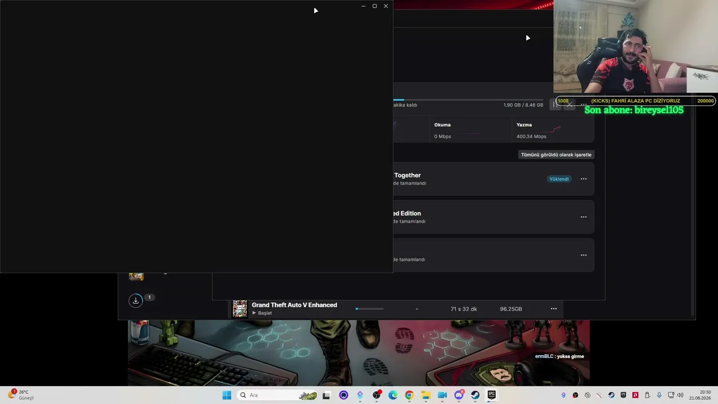Click the network icon in system tray
Viewport: 718px width, 404px height.
pos(671,395)
